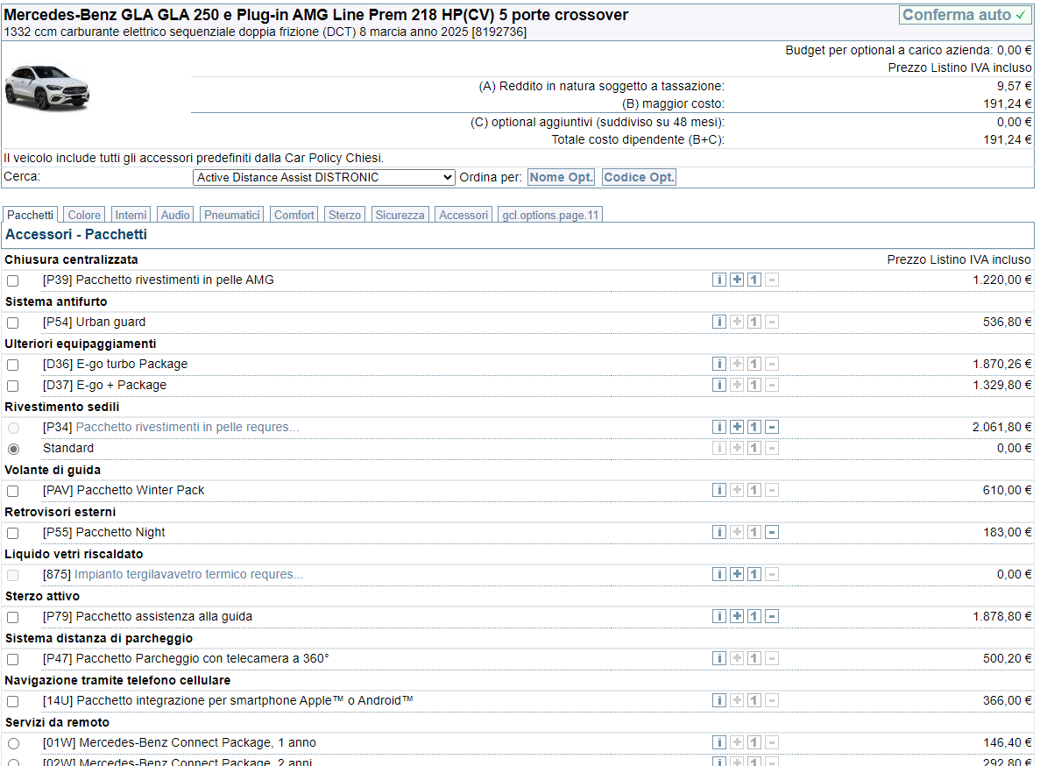Image resolution: width=1040 pixels, height=766 pixels.
Task: Open info icon for Urban guard
Action: click(x=719, y=322)
